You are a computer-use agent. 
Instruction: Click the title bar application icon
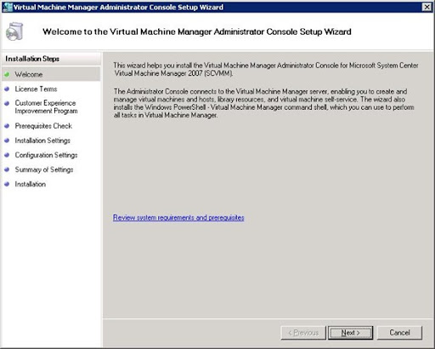(8, 7)
